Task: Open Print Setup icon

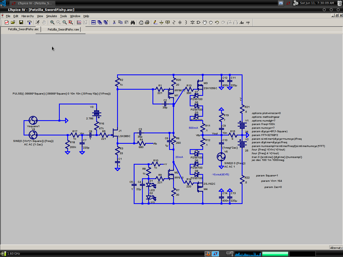Action: pos(141,22)
